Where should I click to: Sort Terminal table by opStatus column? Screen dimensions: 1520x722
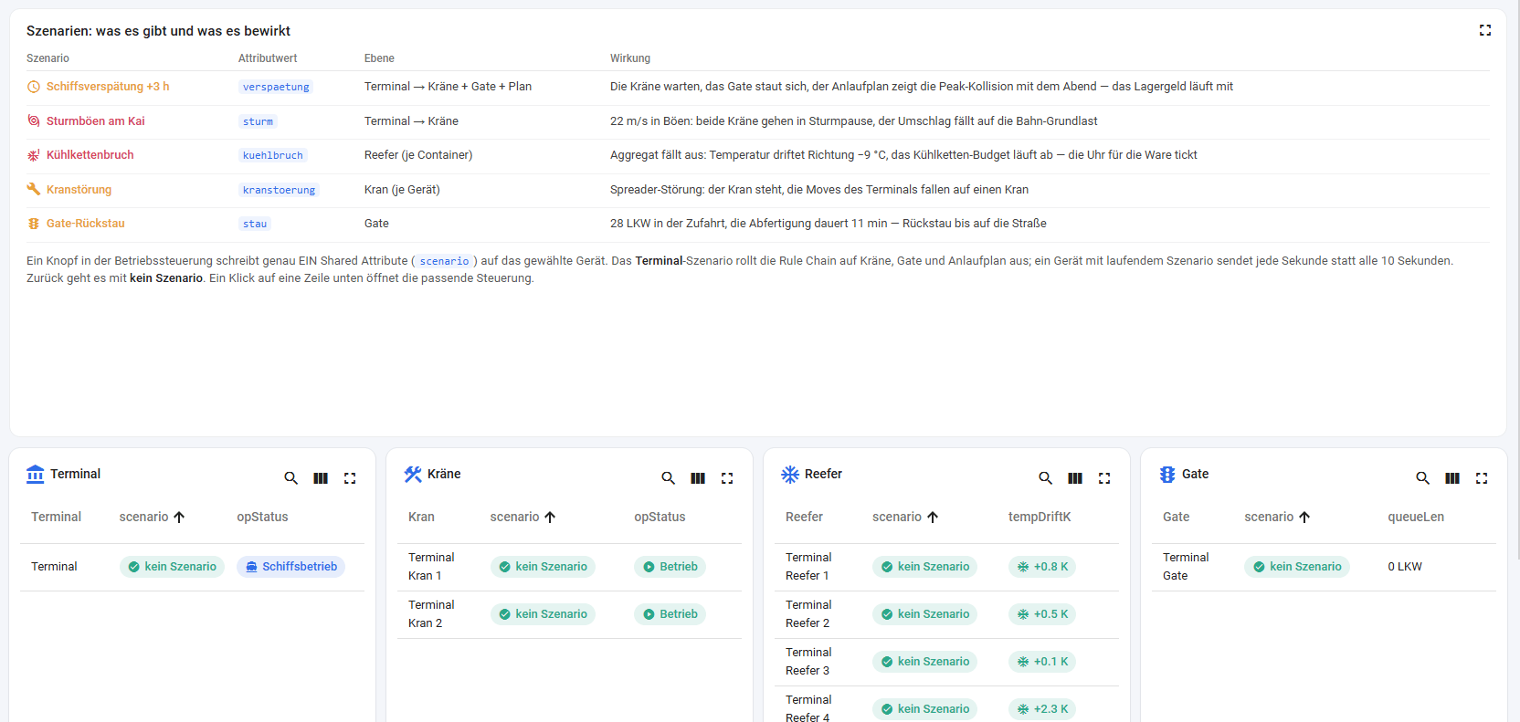point(262,517)
